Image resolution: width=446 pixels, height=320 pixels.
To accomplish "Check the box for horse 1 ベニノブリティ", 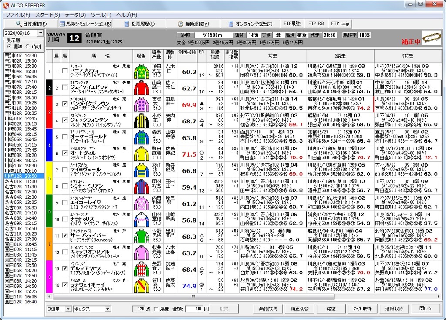I will tap(65, 71).
